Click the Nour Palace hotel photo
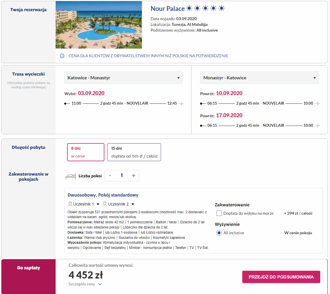Image resolution: width=330 pixels, height=294 pixels. 99,25
